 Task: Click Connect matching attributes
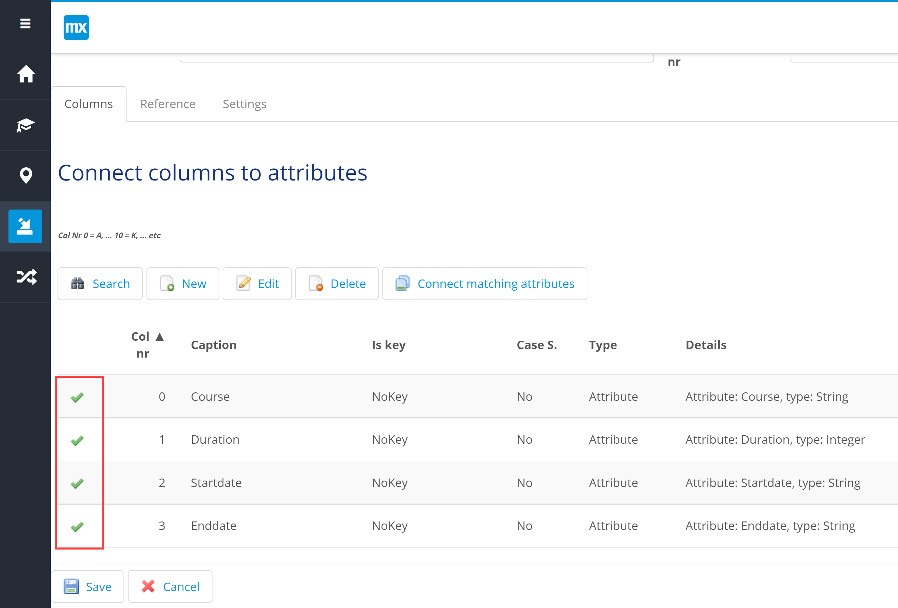[485, 284]
